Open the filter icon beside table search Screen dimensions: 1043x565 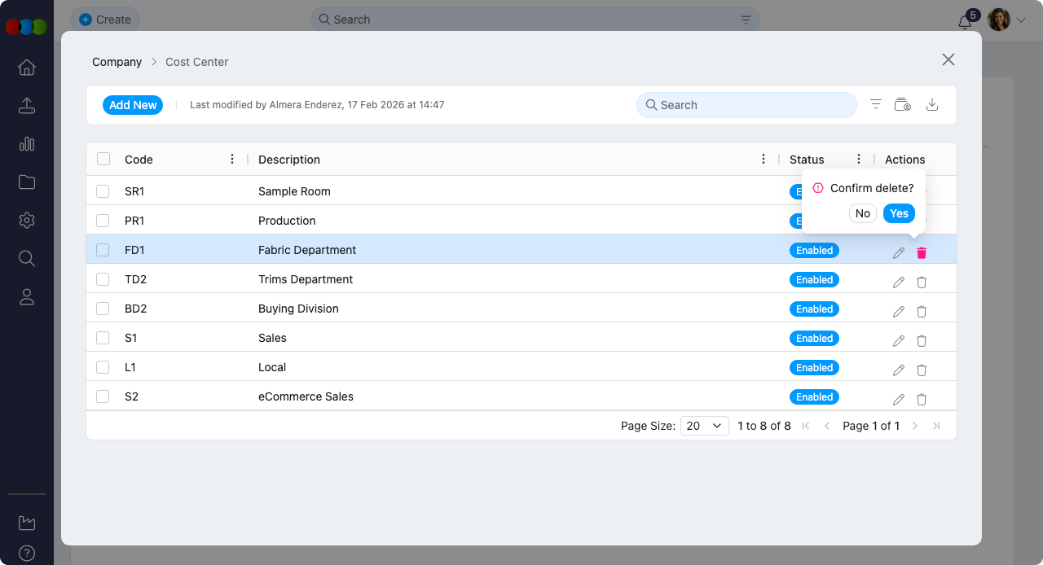[876, 104]
